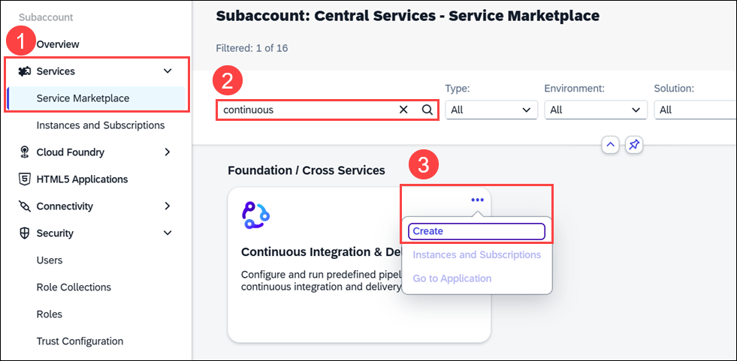Open the Environment filter dropdown
The height and width of the screenshot is (361, 737).
pos(596,110)
